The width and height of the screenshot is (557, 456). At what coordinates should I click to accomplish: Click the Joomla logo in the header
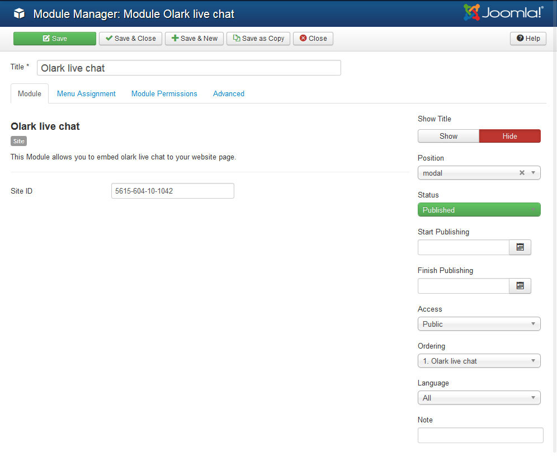[x=503, y=12]
